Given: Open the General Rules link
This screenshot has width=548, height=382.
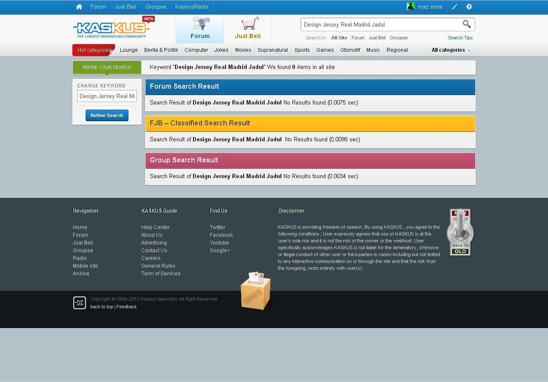Looking at the screenshot, I should pyautogui.click(x=158, y=266).
